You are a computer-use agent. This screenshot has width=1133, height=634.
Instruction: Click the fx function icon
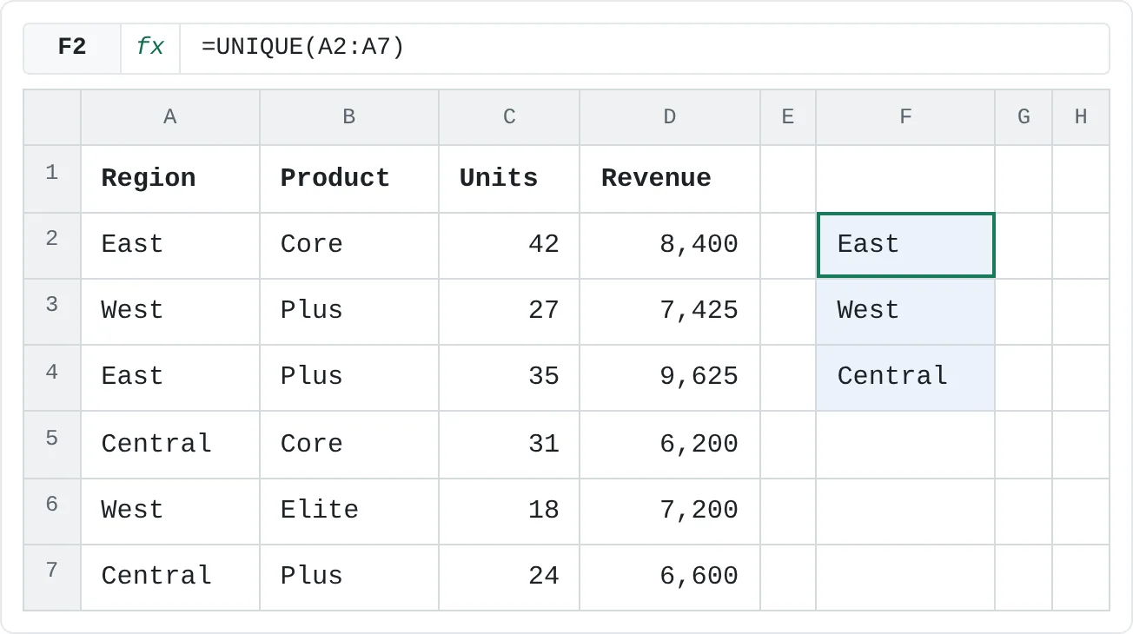(150, 48)
